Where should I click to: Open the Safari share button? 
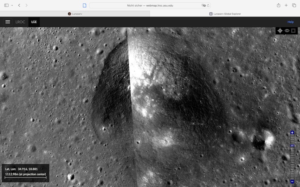[279, 5]
